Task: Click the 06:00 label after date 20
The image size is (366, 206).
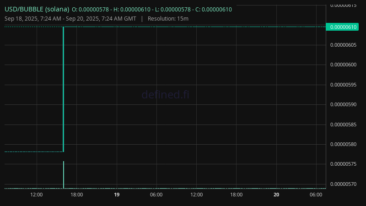Action: click(316, 195)
